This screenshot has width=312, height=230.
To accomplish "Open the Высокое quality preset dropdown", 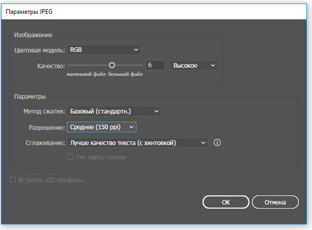I will click(x=194, y=66).
